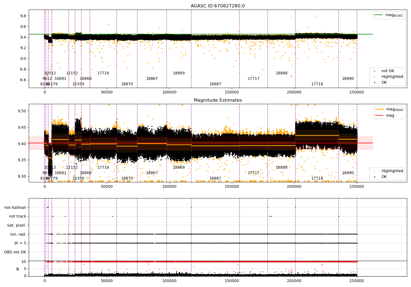Screen dimensions: 411x287
Task: Click OBSID label 12152 in the AGASC plot
Action: click(72, 73)
